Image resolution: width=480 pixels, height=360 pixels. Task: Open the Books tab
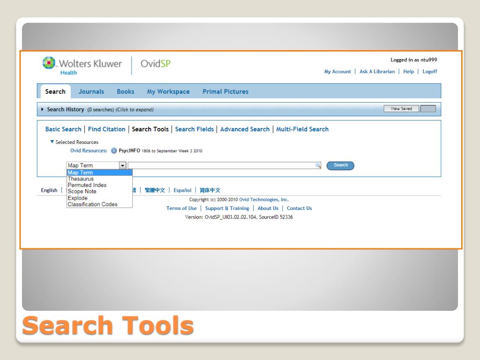click(x=126, y=91)
